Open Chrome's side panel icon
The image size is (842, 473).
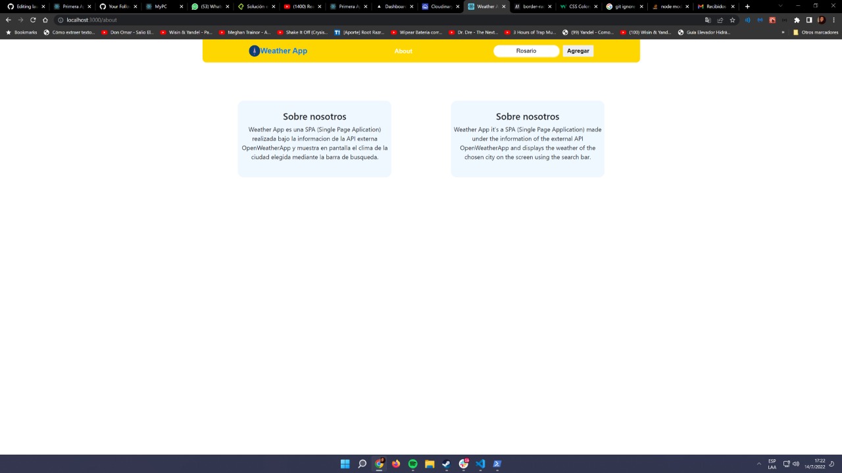point(808,20)
